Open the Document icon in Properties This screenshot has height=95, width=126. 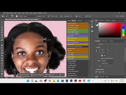tap(96, 44)
